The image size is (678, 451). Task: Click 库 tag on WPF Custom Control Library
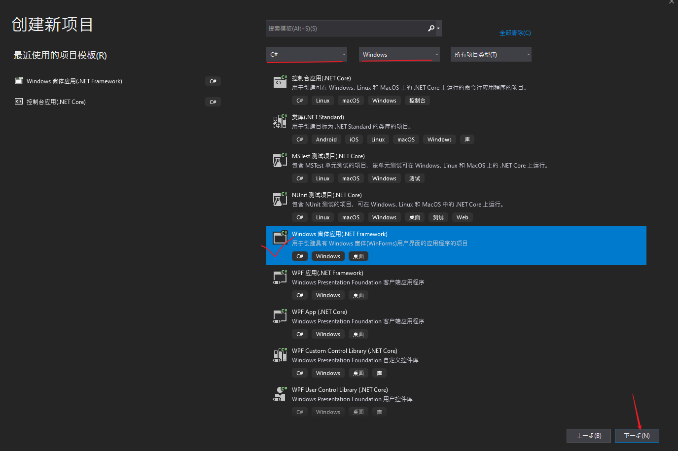coord(379,373)
